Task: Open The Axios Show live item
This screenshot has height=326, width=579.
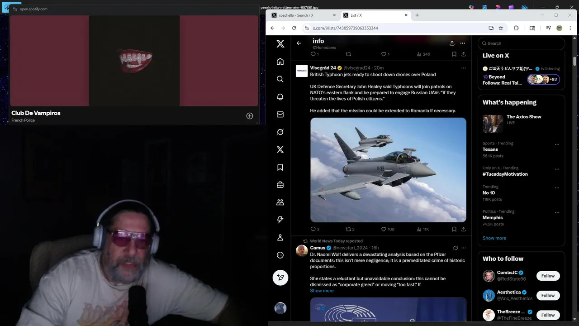Action: [521, 123]
